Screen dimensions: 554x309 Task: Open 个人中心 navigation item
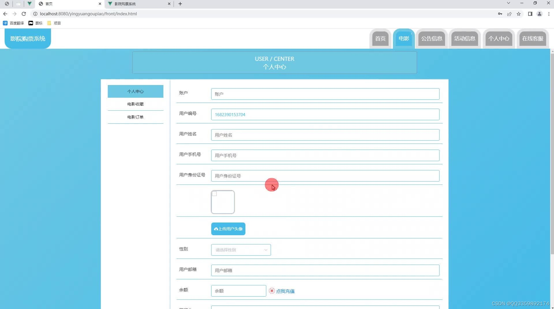[499, 39]
